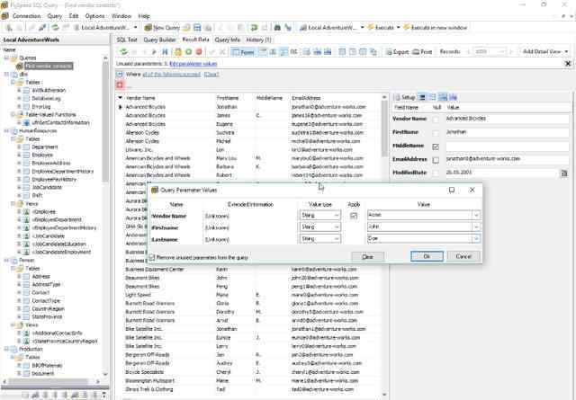Open the calendar picker for ModifiedDate
Viewport: 576px width, 400px height.
pyautogui.click(x=564, y=173)
